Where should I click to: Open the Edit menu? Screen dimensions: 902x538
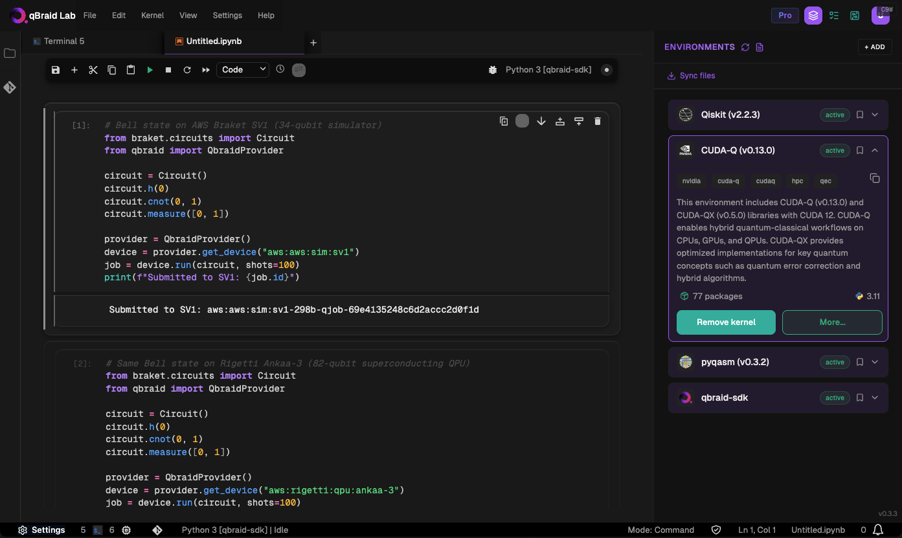(x=118, y=16)
